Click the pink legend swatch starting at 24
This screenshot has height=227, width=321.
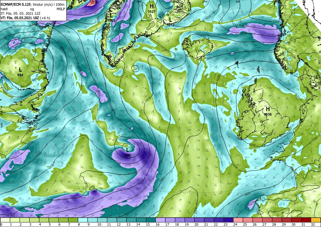pyautogui.click(x=238, y=220)
